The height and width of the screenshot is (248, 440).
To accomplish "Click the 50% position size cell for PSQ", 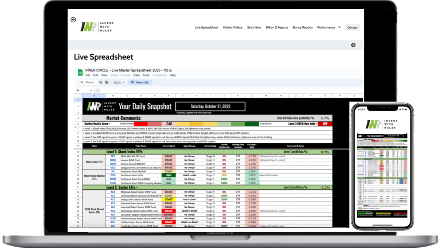I will 224,175.
